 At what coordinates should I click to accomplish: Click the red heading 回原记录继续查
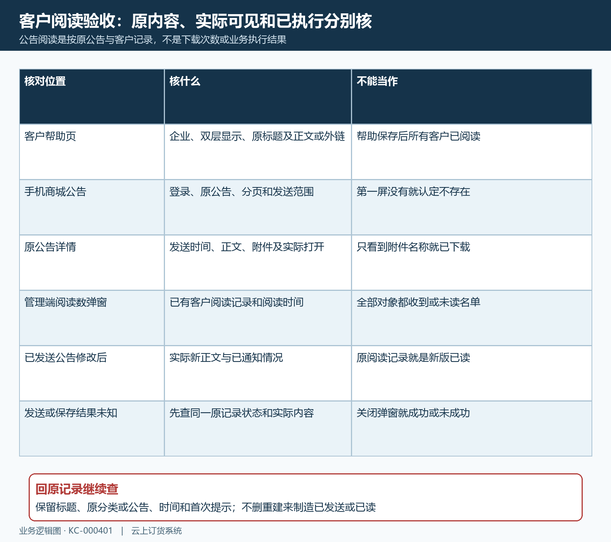(x=77, y=489)
